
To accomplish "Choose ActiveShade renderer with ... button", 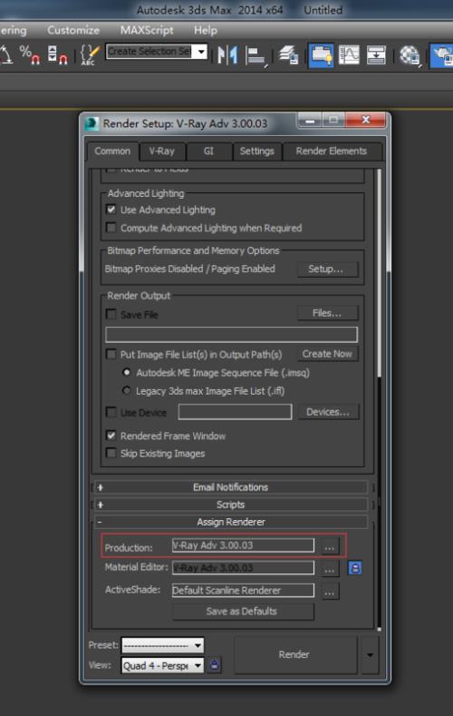I will [330, 592].
